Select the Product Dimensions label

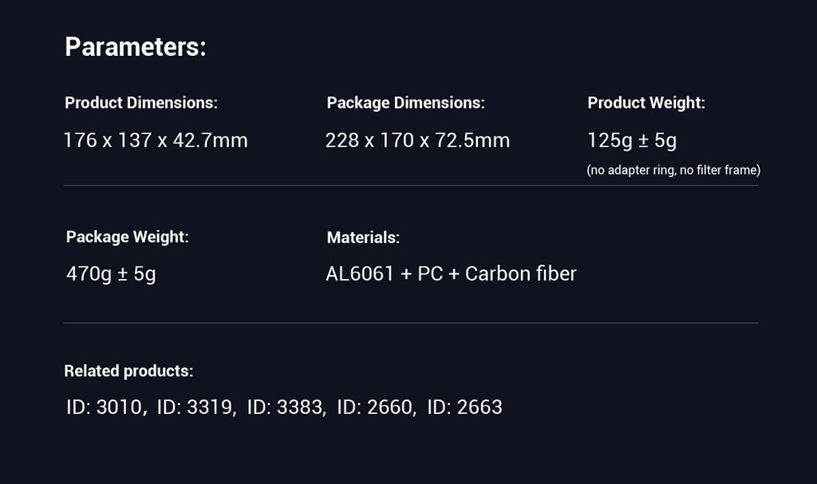pos(141,103)
